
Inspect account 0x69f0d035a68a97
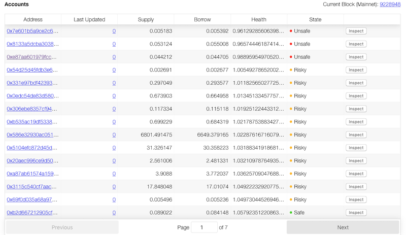356,199
